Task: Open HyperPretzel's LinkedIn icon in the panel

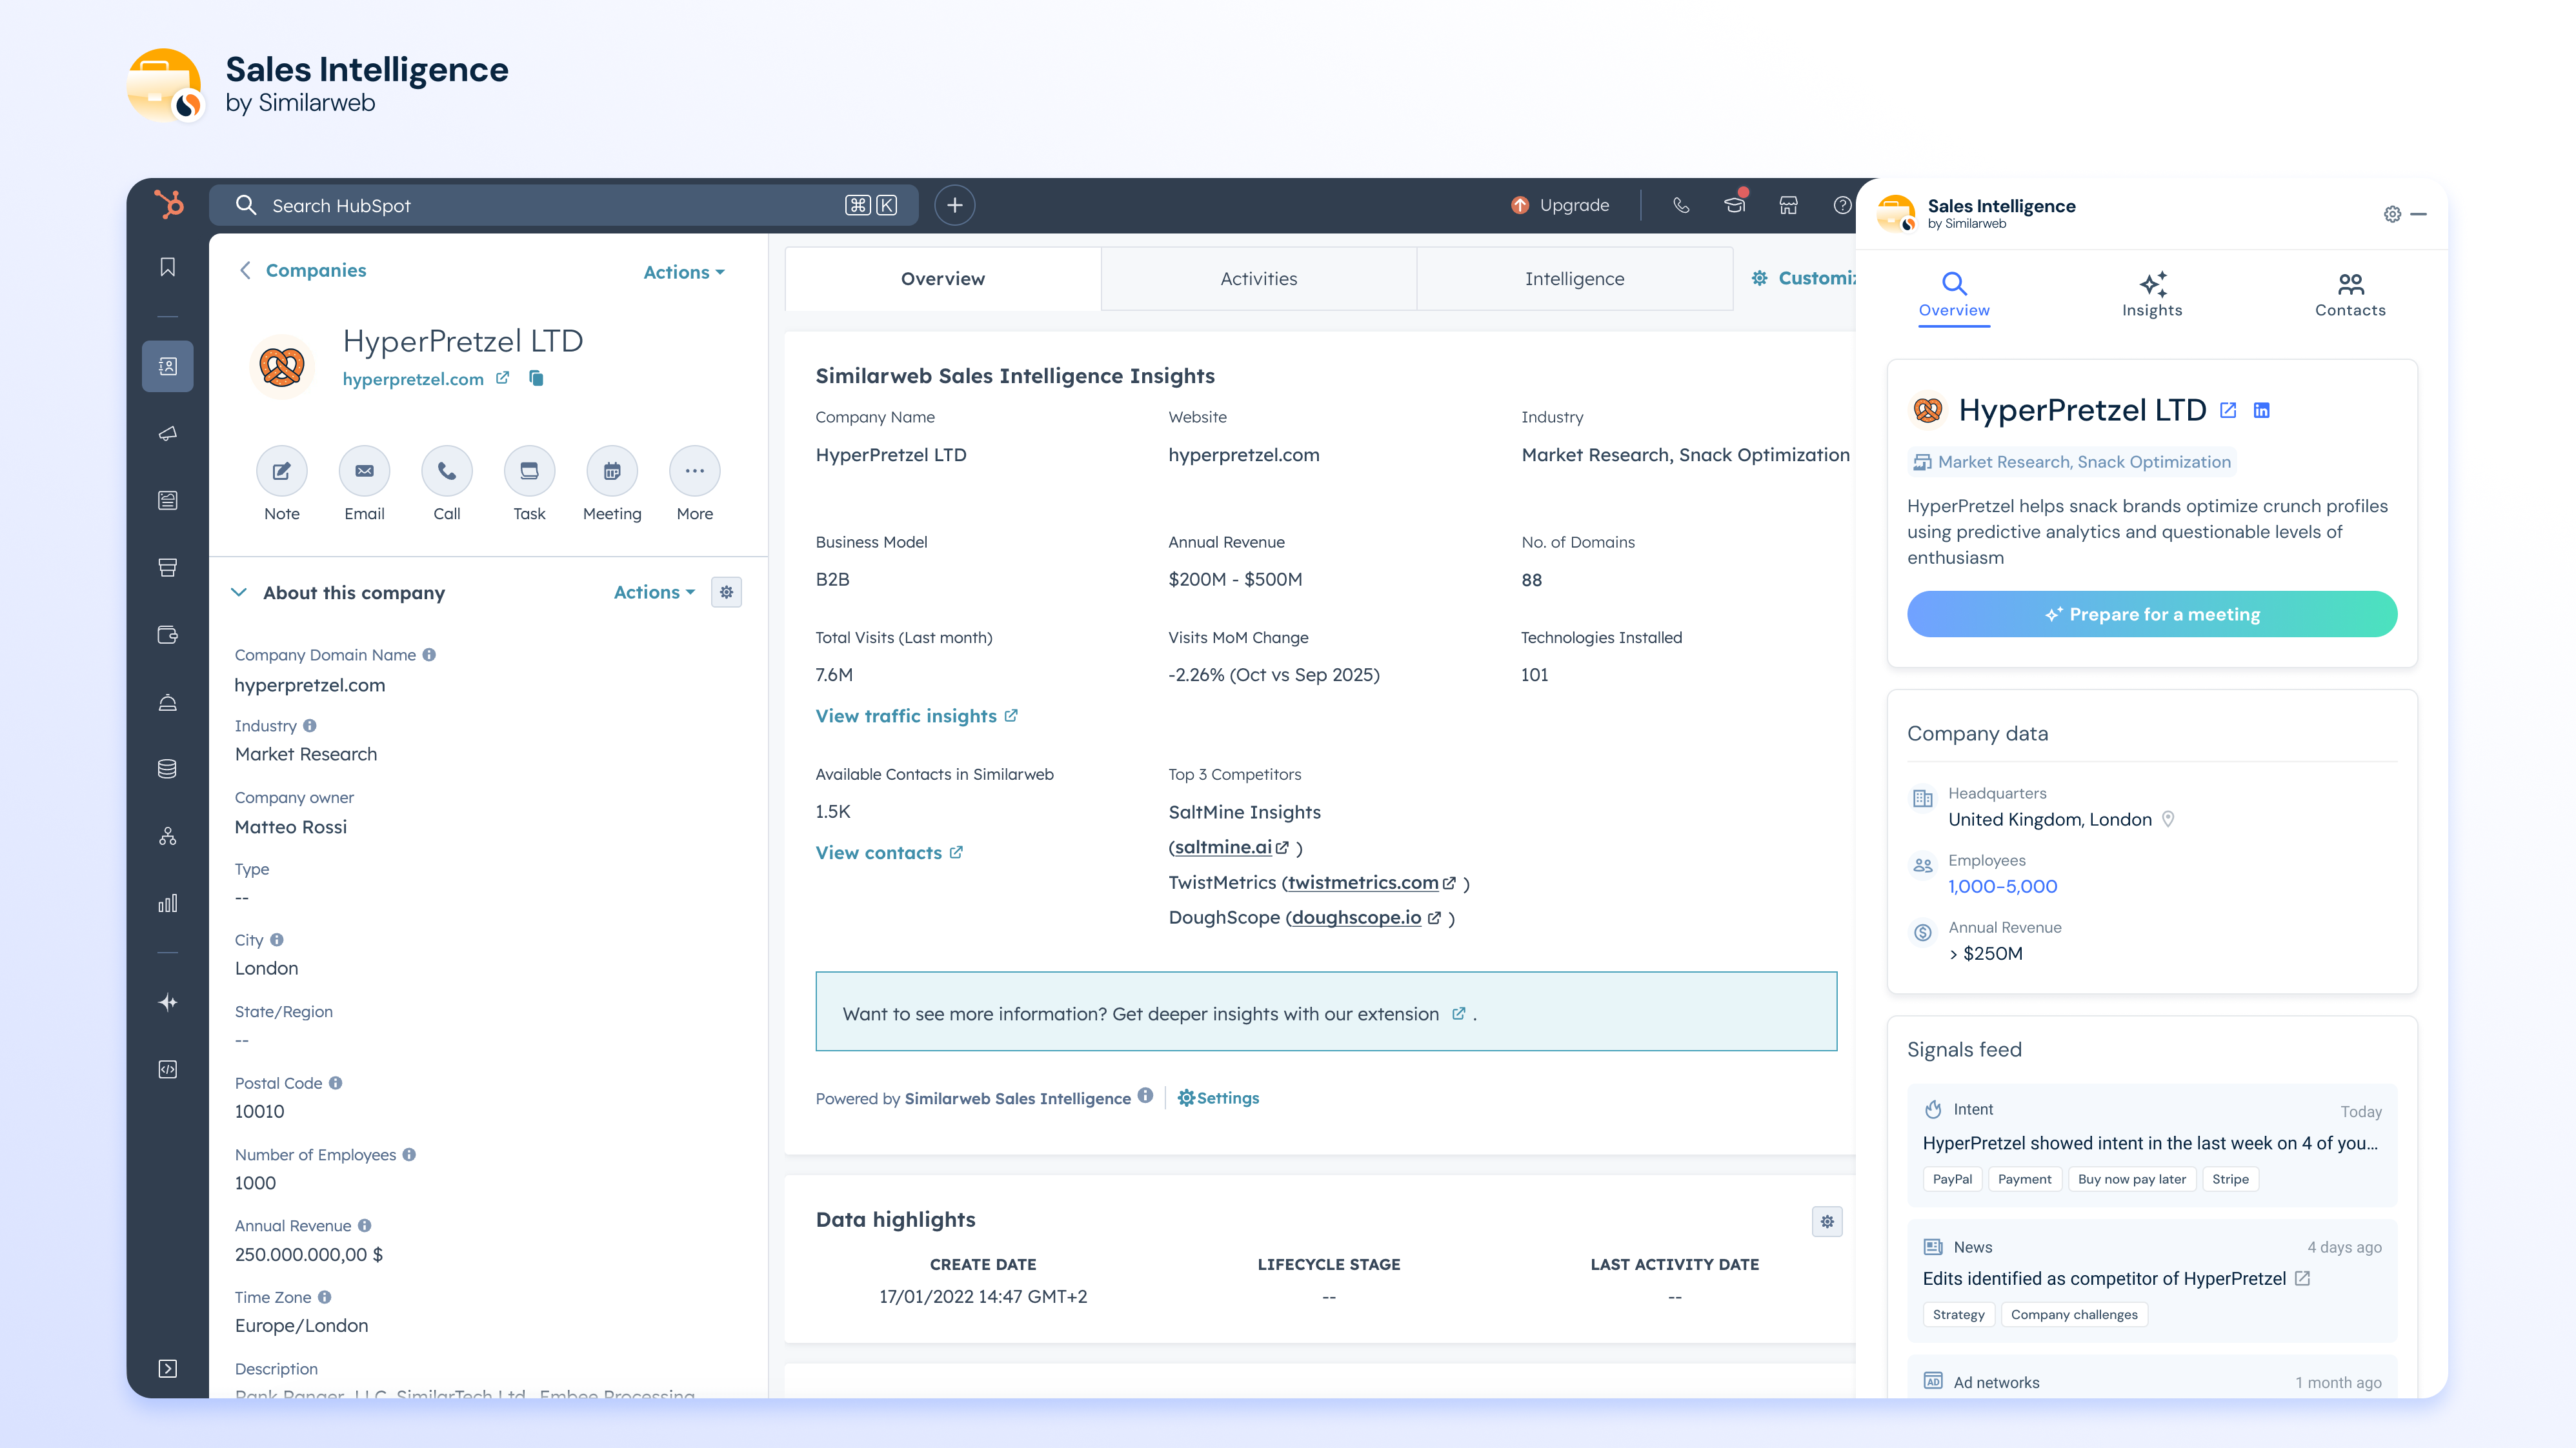Action: point(2261,411)
